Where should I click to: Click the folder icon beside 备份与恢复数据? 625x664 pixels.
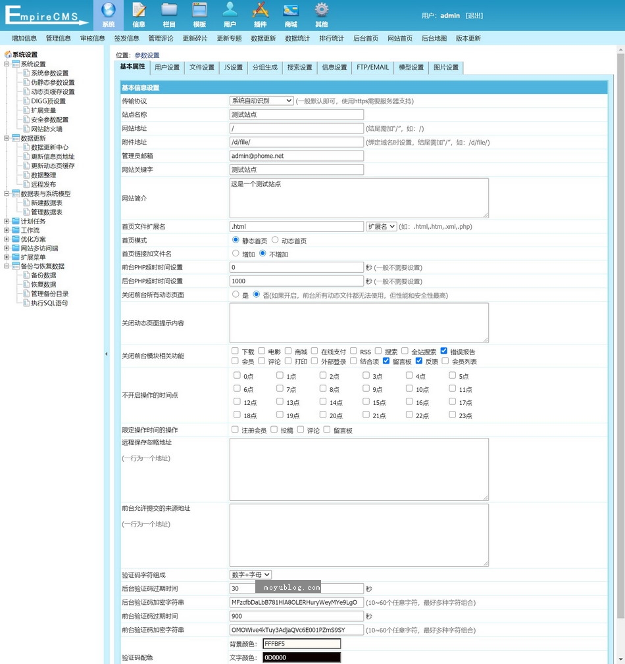click(16, 266)
